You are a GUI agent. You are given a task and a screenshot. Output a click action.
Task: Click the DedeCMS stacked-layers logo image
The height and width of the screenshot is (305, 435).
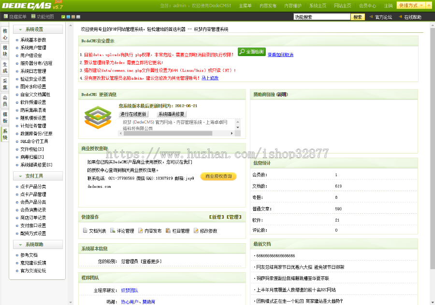(x=98, y=117)
